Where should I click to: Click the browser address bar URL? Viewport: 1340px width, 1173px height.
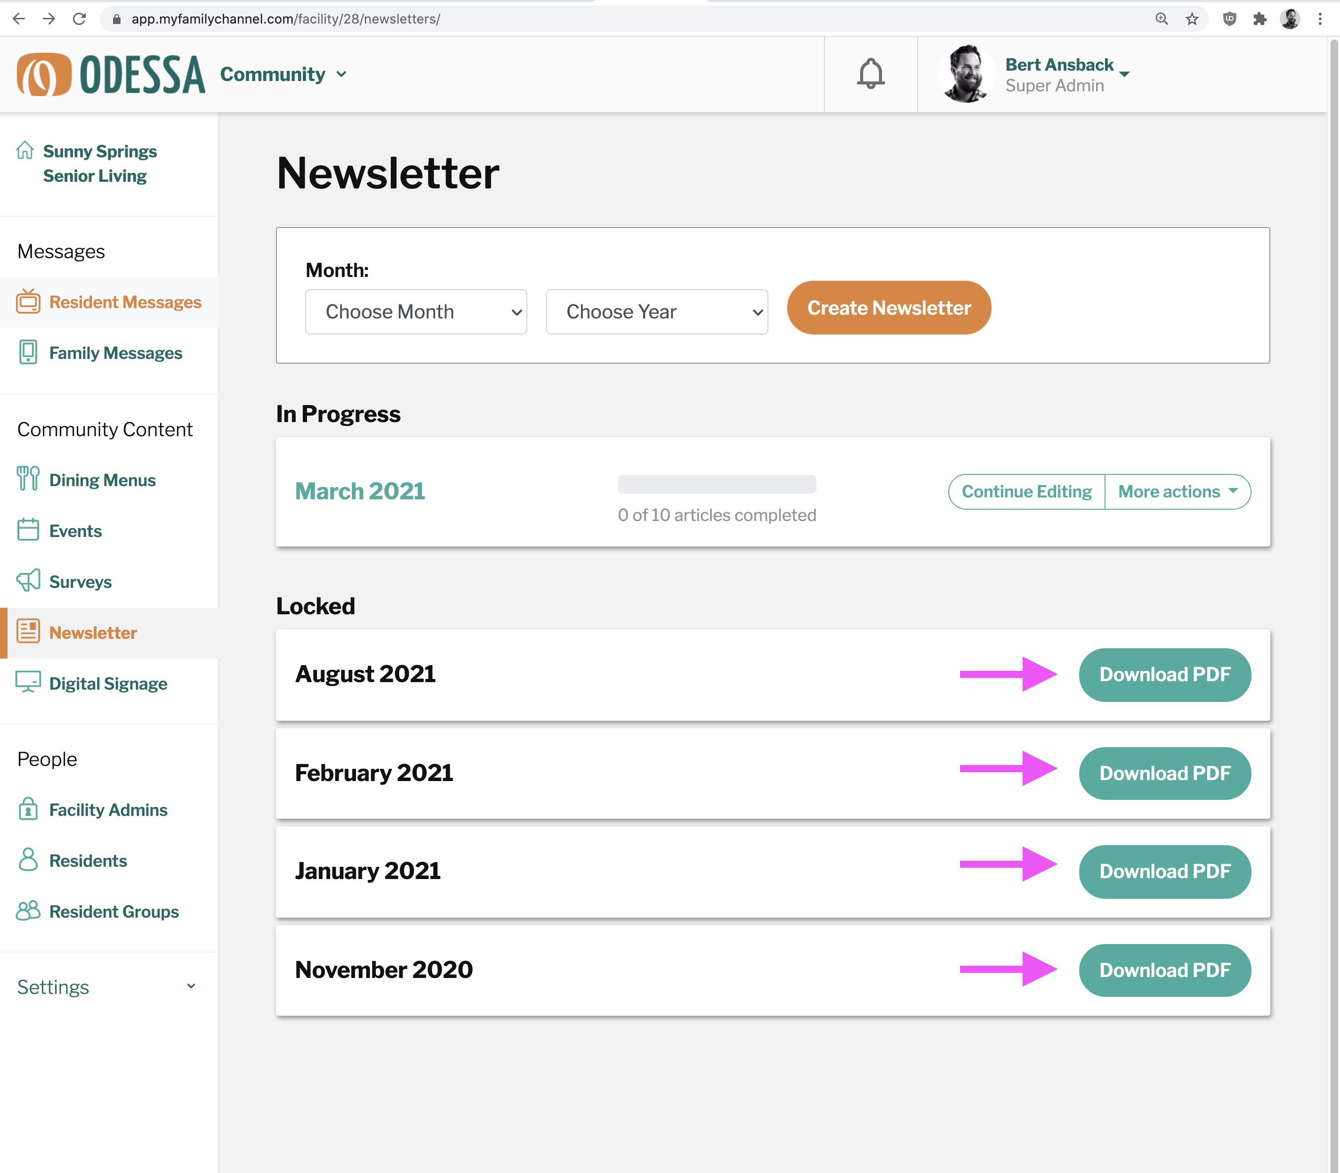[x=285, y=19]
